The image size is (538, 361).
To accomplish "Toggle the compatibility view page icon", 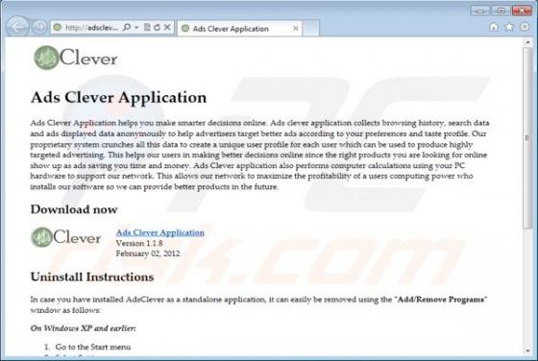I will tap(147, 27).
